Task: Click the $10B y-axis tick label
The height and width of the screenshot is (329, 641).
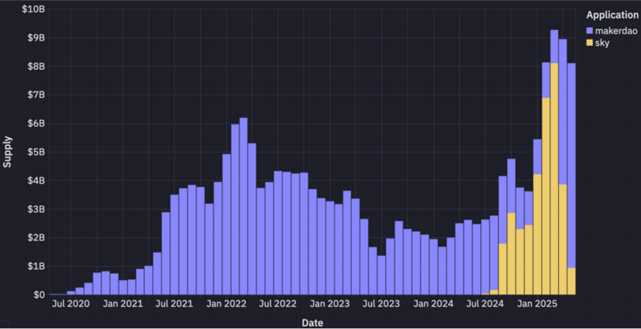Action: pos(34,9)
